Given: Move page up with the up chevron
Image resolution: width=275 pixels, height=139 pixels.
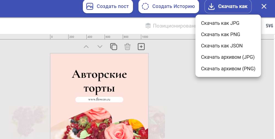Looking at the screenshot, I should click(86, 47).
